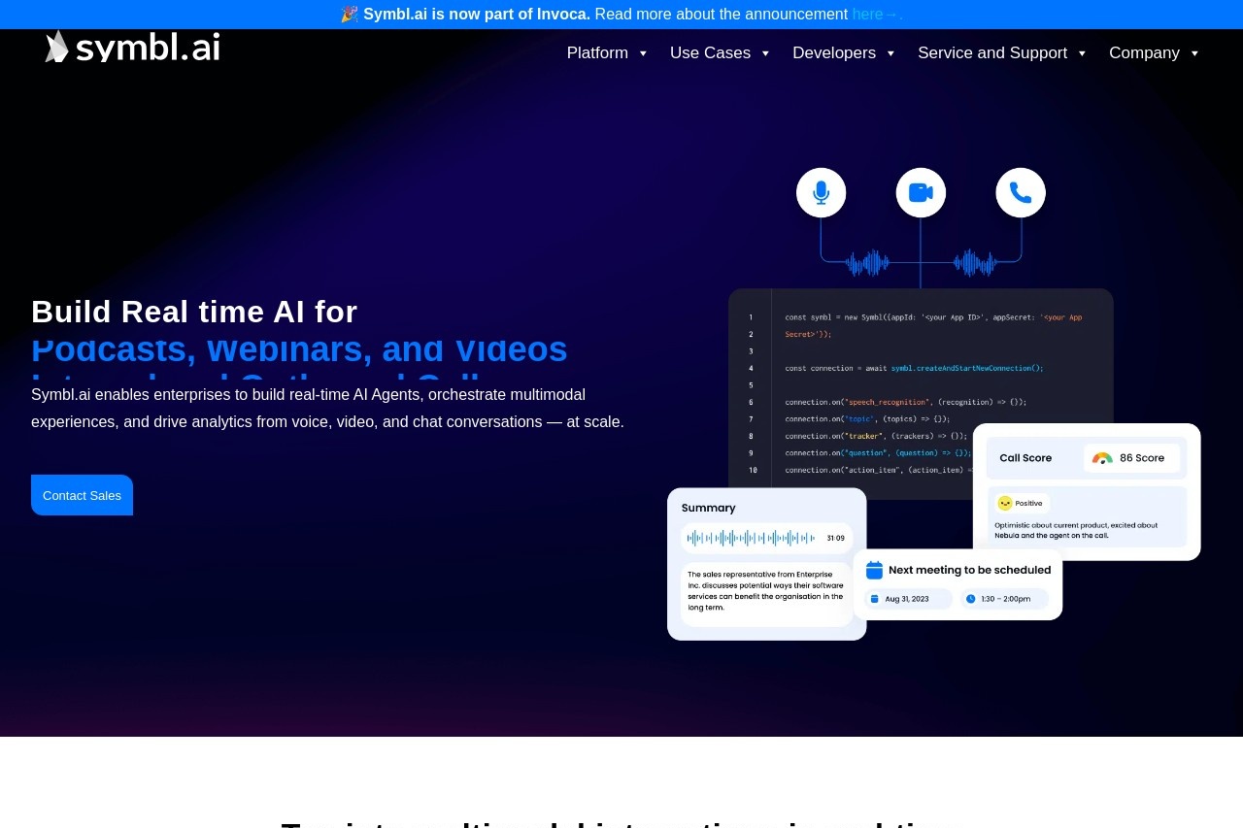Screen dimensions: 1243x828
Task: Follow the 'here→' announcement link
Action: pos(877,14)
